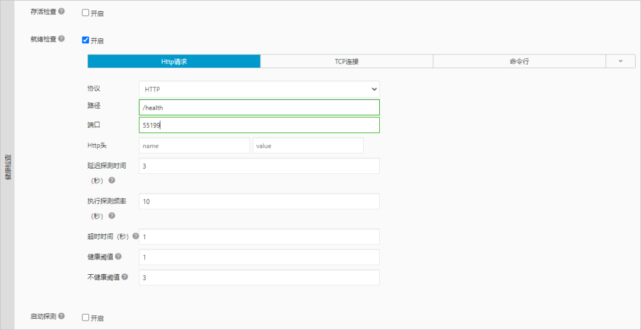The height and width of the screenshot is (330, 641).
Task: Uncheck the 就绪检查 开启 checkbox
Action: coord(85,40)
